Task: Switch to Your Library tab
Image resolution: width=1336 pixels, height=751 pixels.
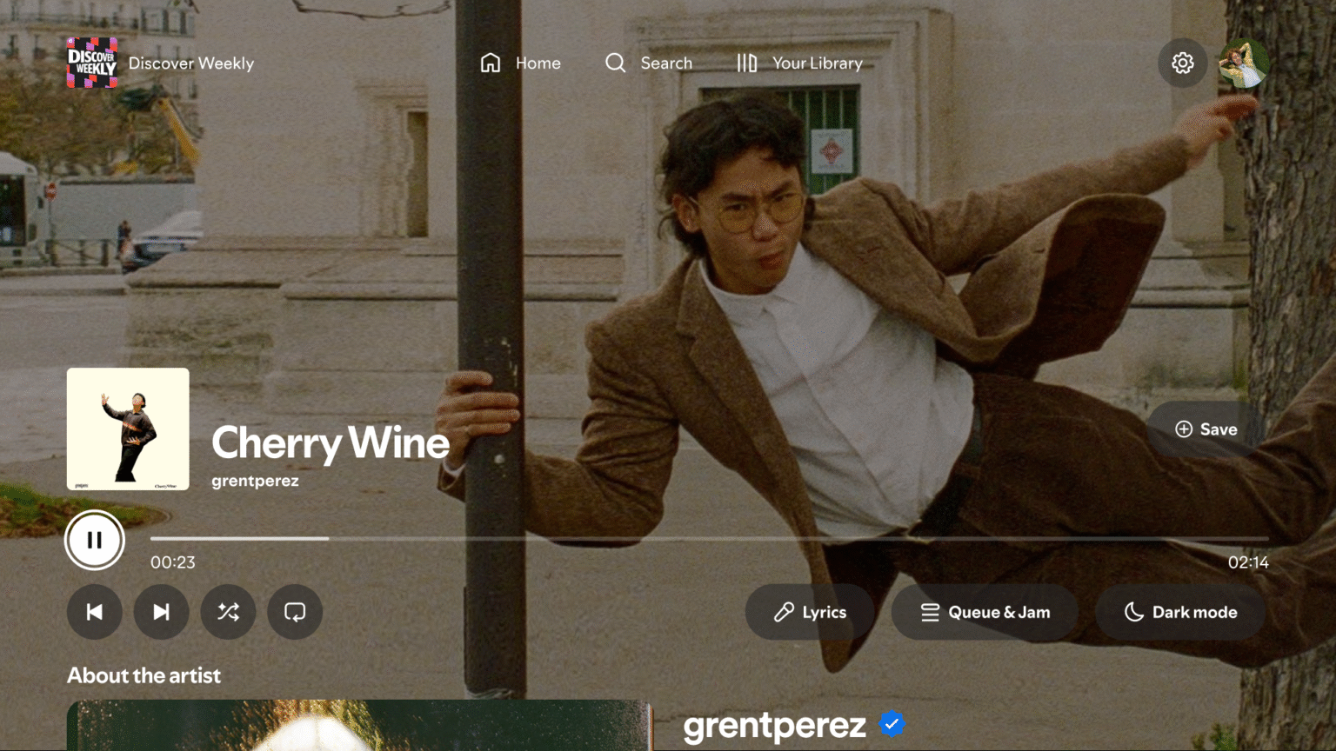Action: click(798, 63)
